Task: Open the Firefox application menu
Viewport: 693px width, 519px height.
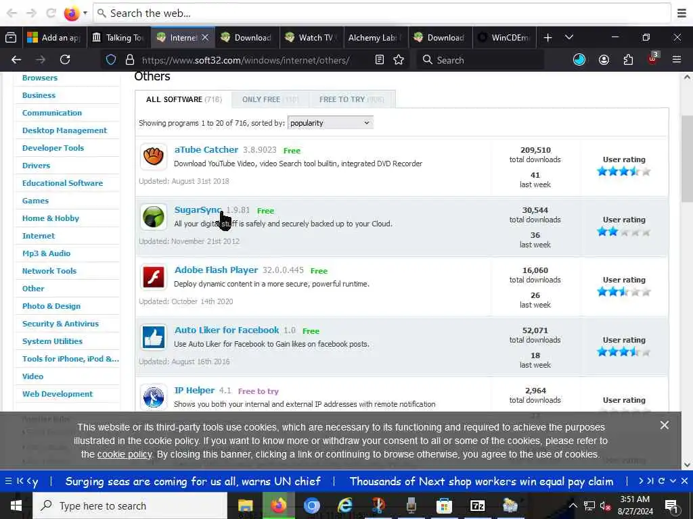Action: tap(676, 59)
